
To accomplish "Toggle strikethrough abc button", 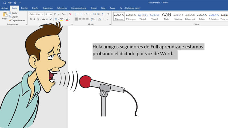I will (43, 19).
